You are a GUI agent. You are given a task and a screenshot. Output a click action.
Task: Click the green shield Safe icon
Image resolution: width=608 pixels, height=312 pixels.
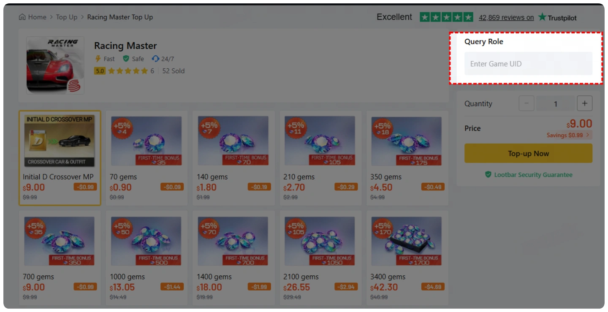coord(126,59)
